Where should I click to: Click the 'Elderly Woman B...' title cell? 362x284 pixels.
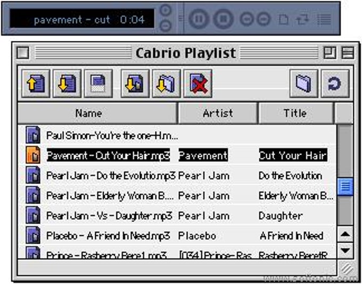pos(296,196)
